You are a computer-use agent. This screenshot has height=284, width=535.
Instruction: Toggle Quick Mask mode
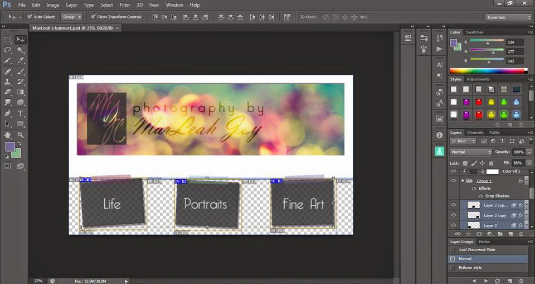click(7, 166)
